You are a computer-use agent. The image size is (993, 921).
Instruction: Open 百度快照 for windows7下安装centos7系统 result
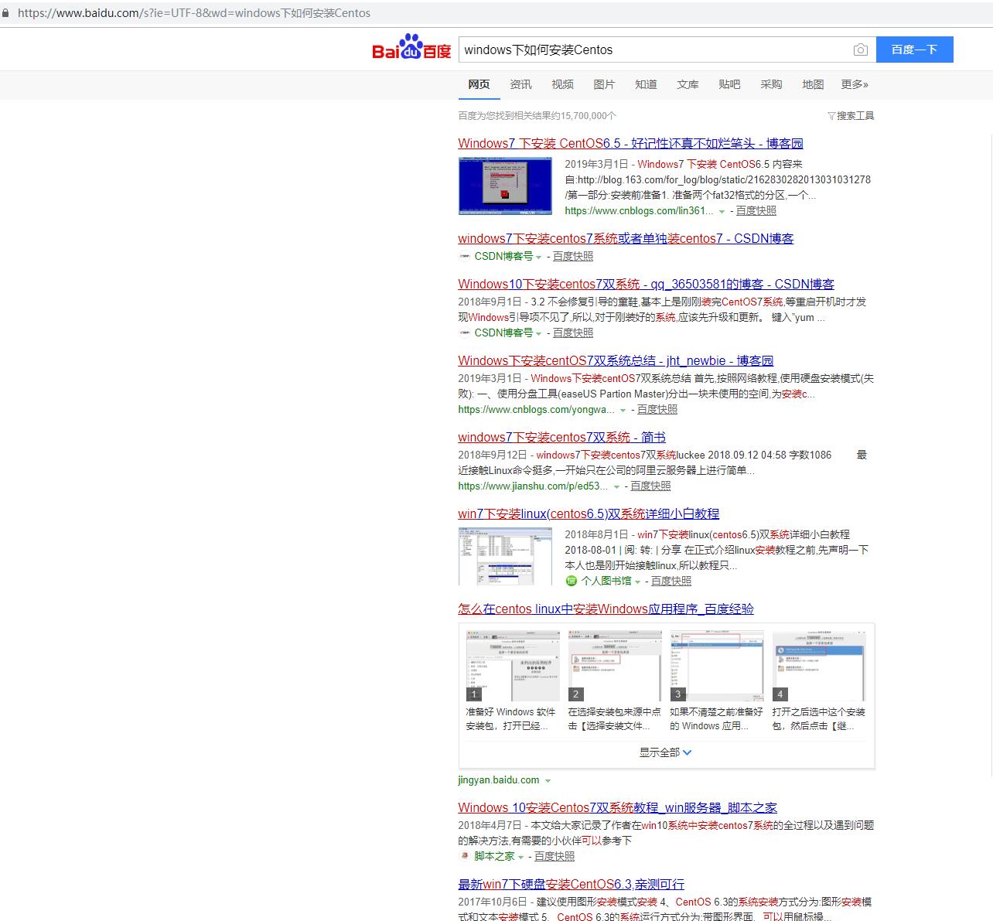[x=573, y=256]
